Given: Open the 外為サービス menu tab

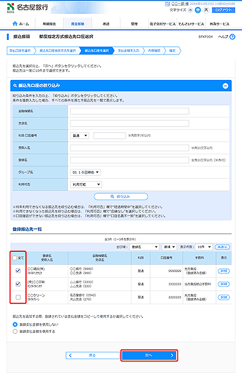Looking at the screenshot, I should coord(220,24).
